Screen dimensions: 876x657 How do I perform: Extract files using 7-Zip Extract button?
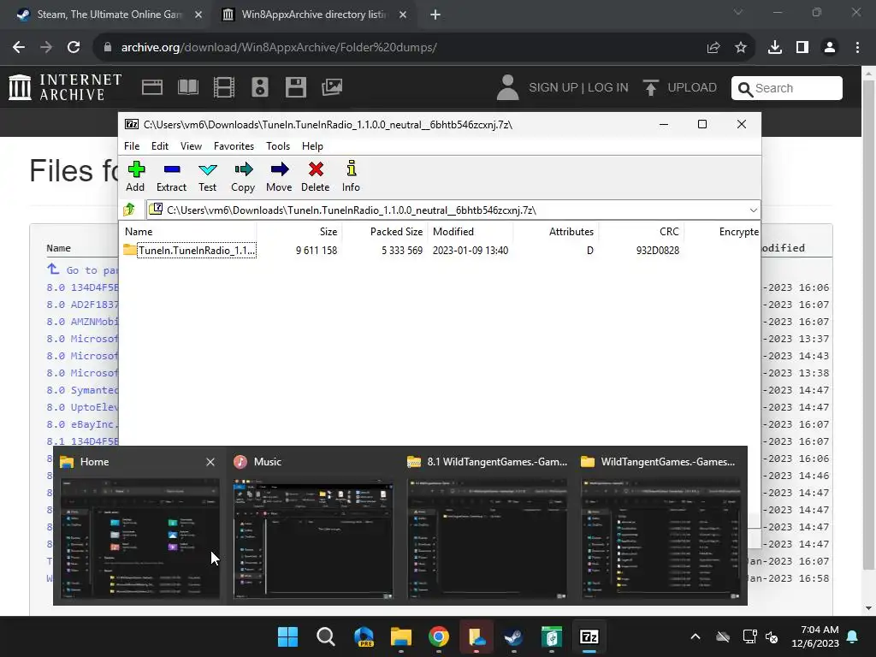(x=171, y=176)
